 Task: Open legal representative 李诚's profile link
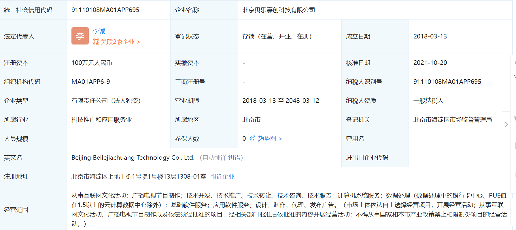tap(99, 31)
